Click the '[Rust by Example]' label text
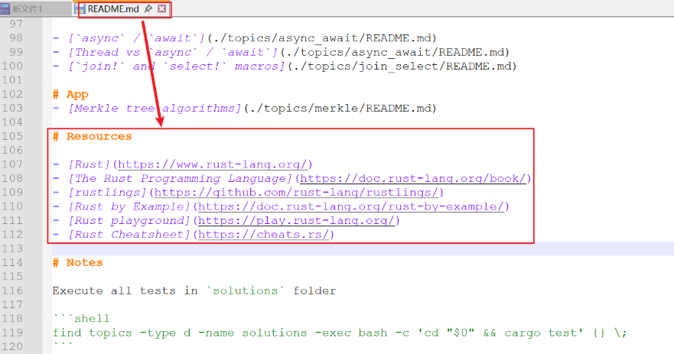The width and height of the screenshot is (674, 354). pyautogui.click(x=129, y=206)
